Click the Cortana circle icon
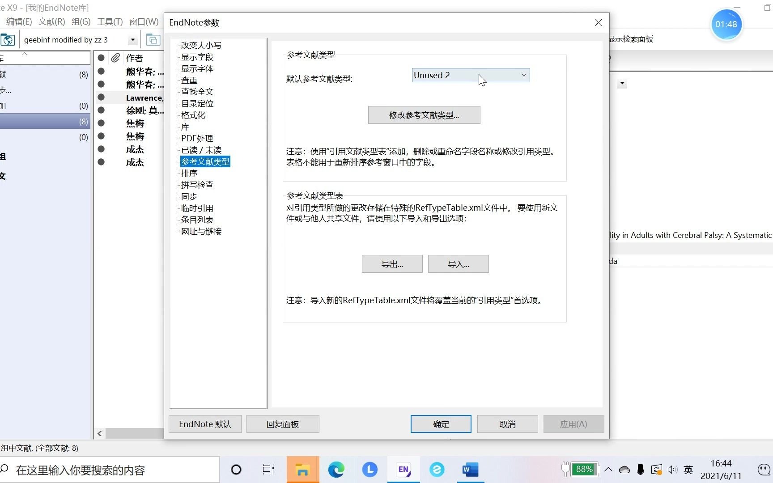This screenshot has width=773, height=483. click(x=236, y=470)
